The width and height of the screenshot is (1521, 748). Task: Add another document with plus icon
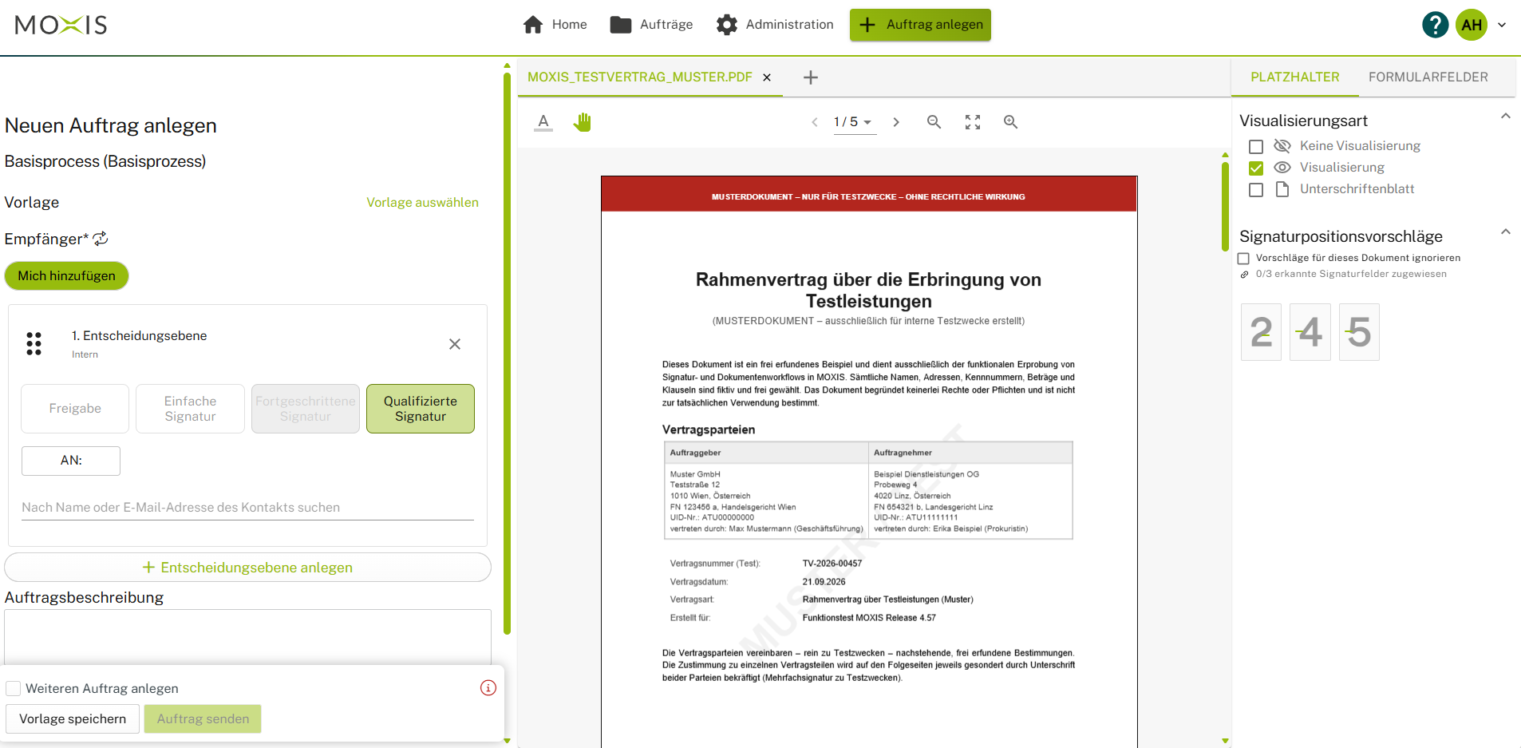pos(811,77)
